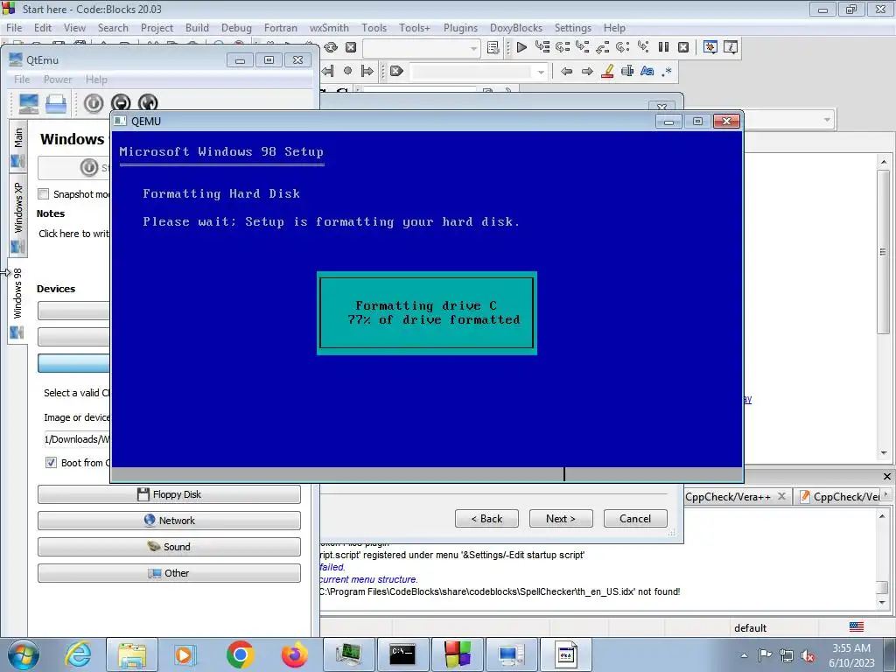Click the Step out debug icon
The image size is (896, 672).
point(602,47)
